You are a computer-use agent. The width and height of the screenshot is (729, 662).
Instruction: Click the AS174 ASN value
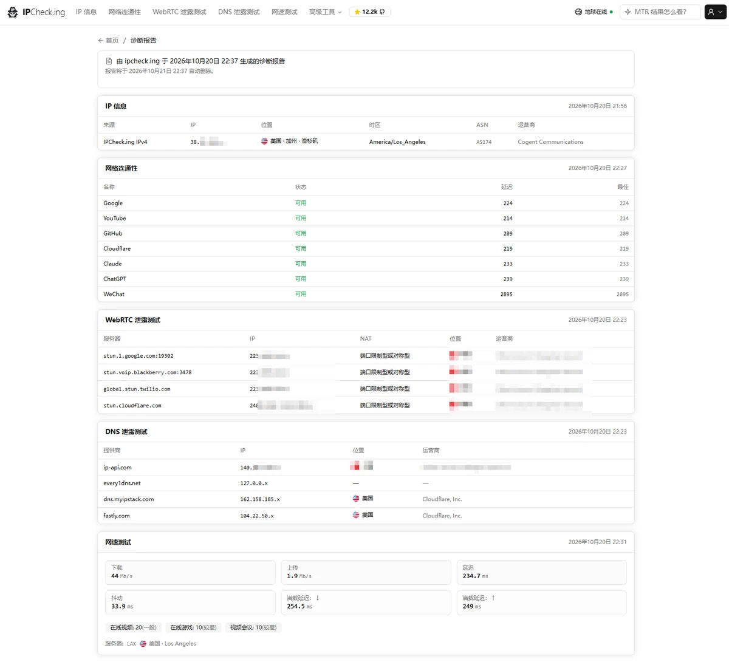click(484, 142)
